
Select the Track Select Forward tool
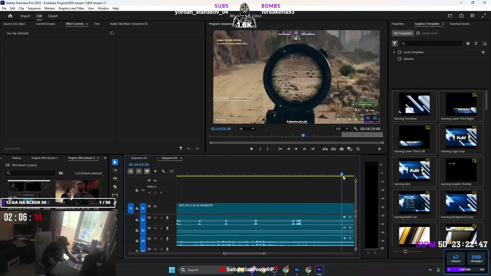coord(115,170)
